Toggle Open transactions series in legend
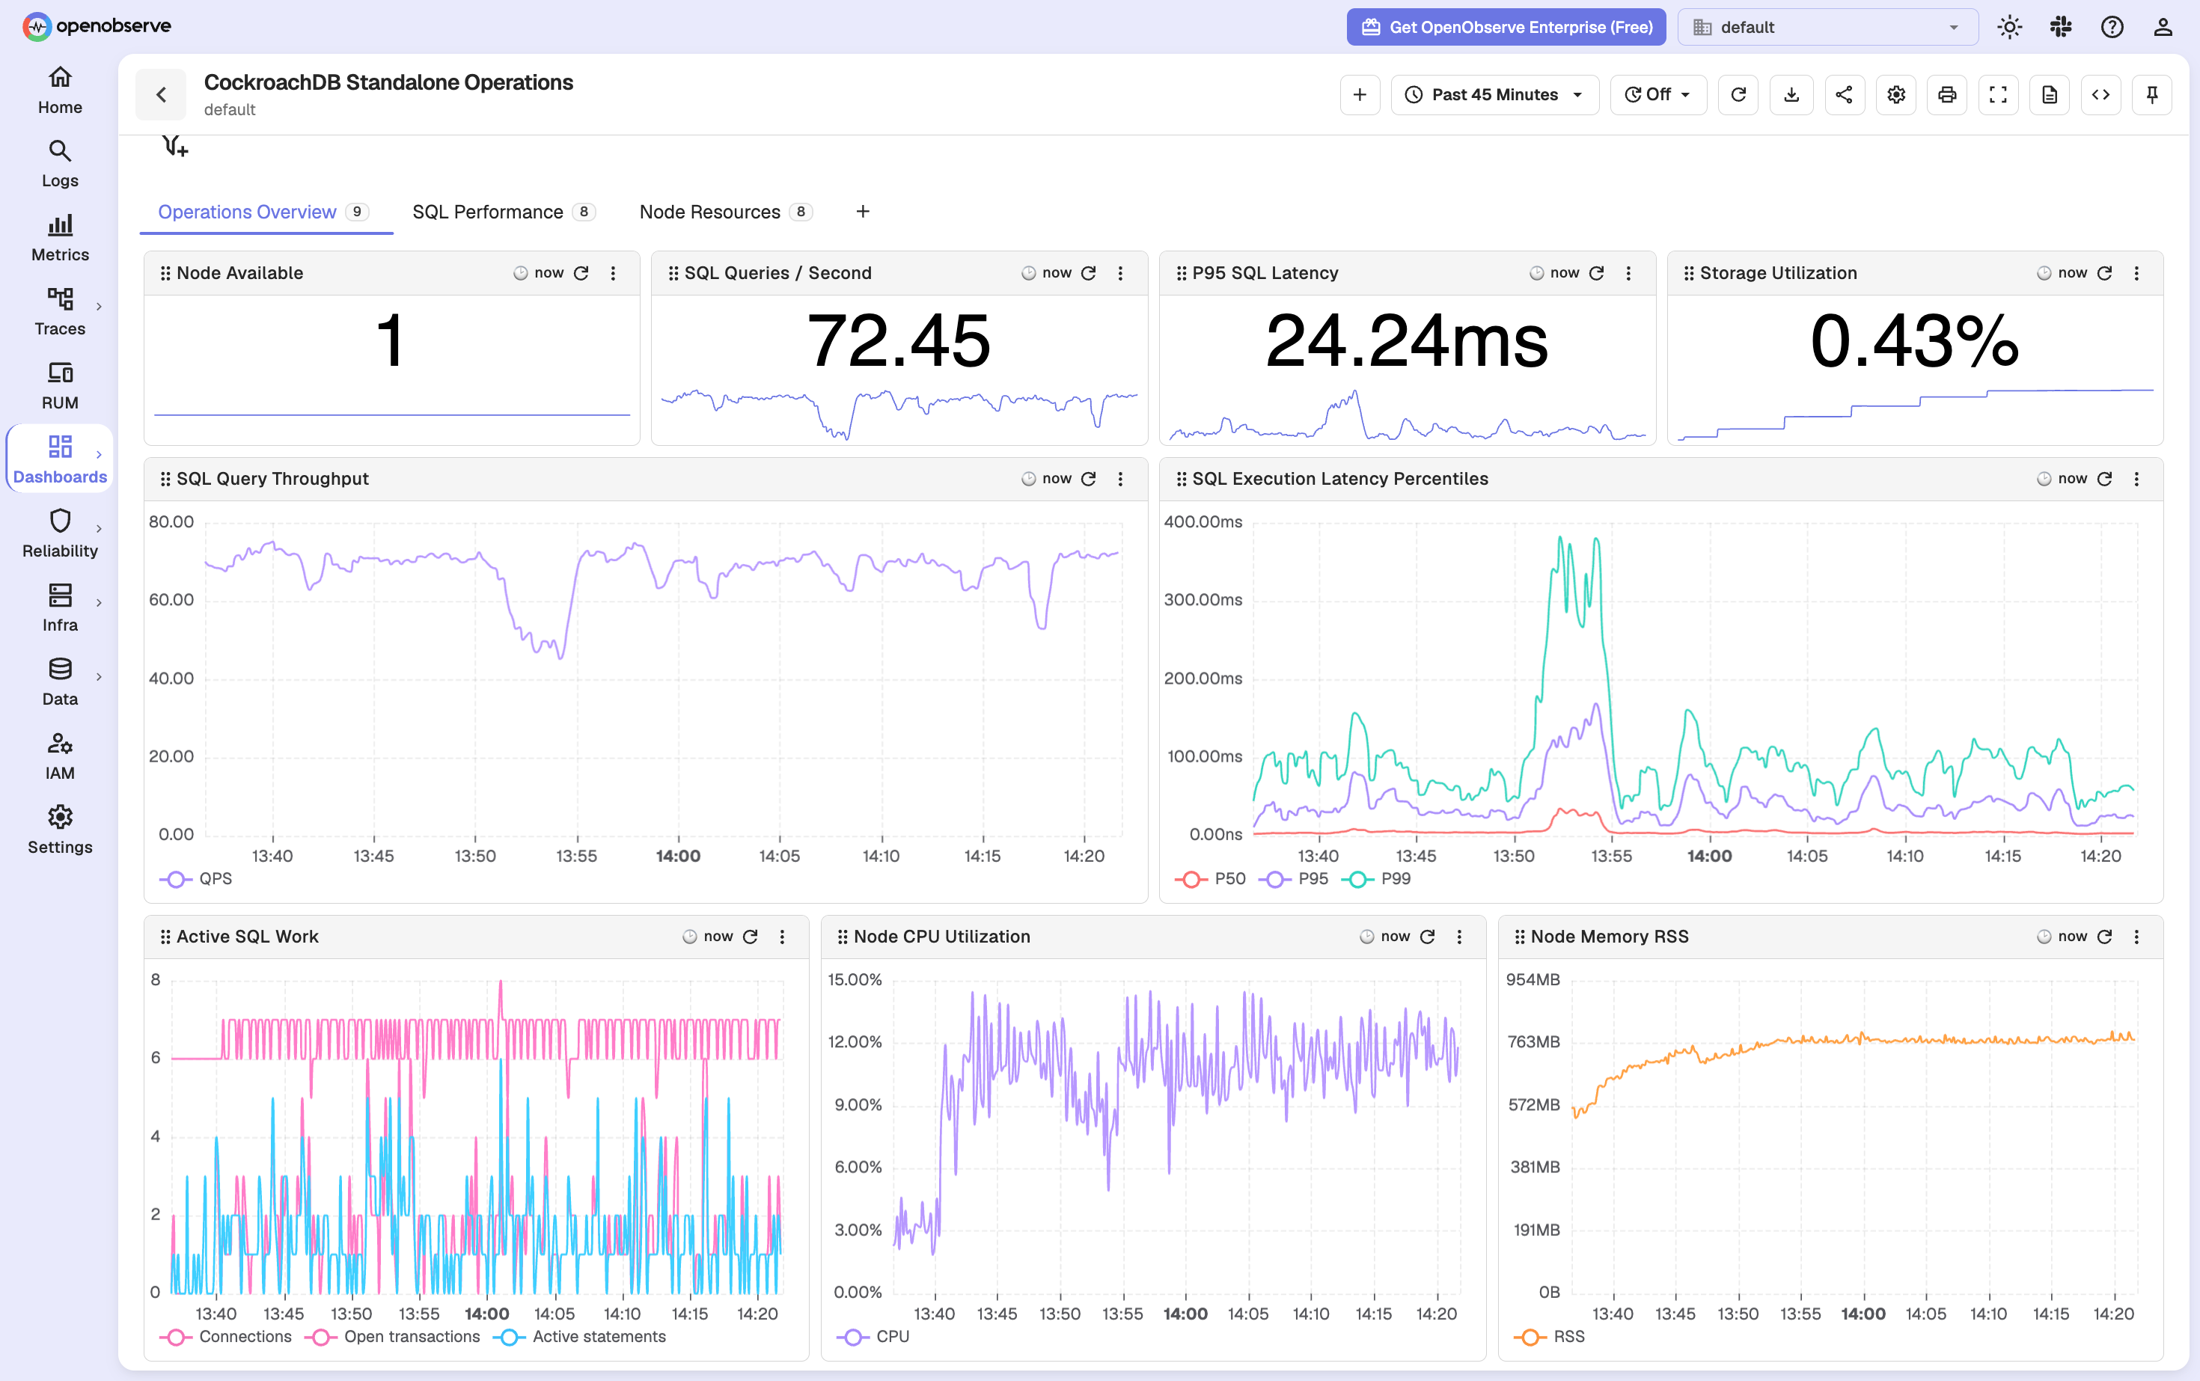 [x=392, y=1336]
